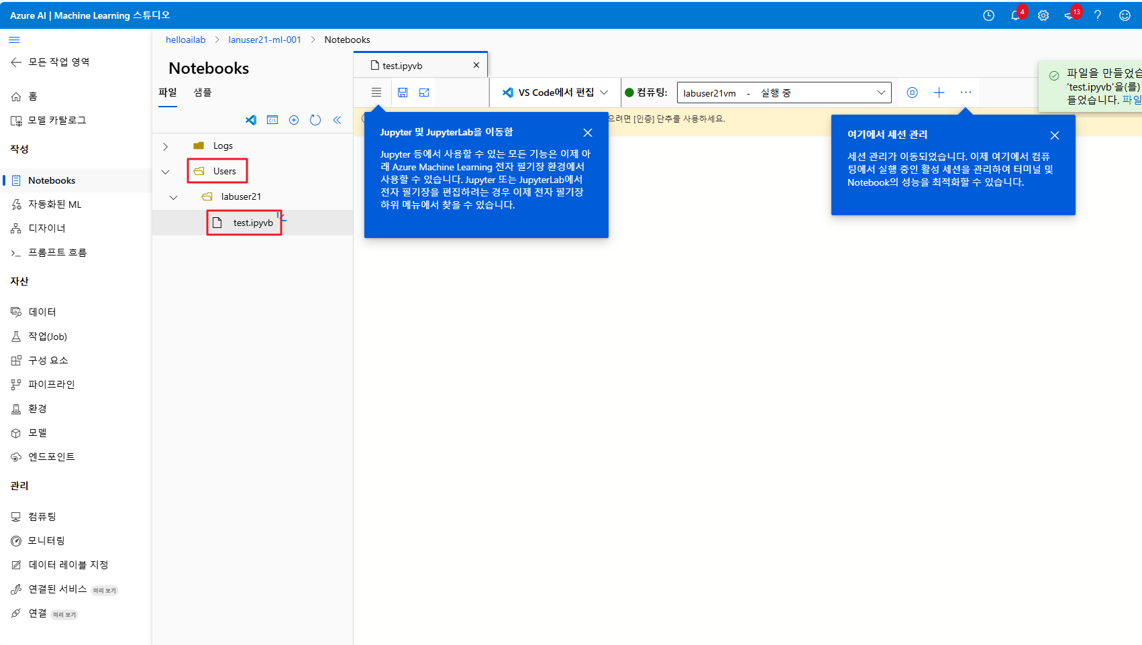This screenshot has height=645, width=1142.
Task: Collapse file explorer panel double chevron
Action: pyautogui.click(x=337, y=120)
